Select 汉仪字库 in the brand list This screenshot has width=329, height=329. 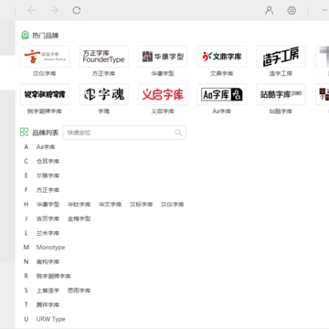pyautogui.click(x=173, y=205)
